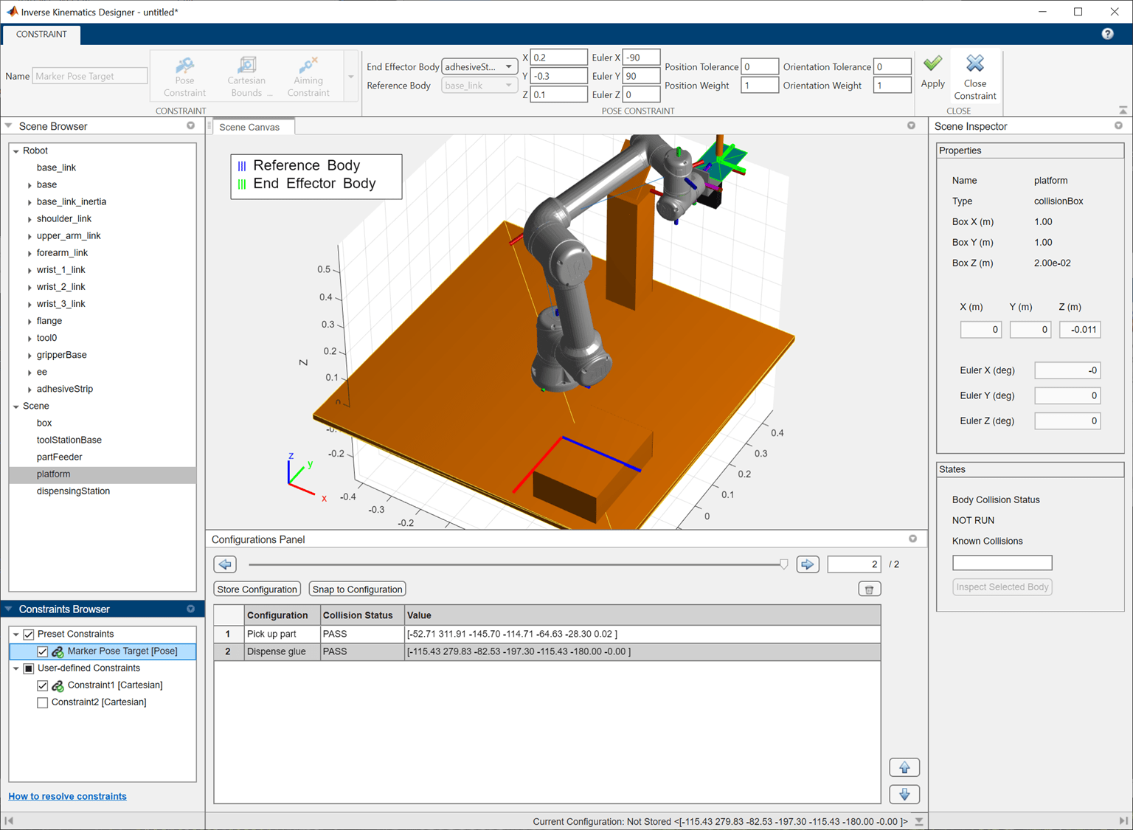1133x830 pixels.
Task: Expand the shoulder_link tree node
Action: (x=30, y=219)
